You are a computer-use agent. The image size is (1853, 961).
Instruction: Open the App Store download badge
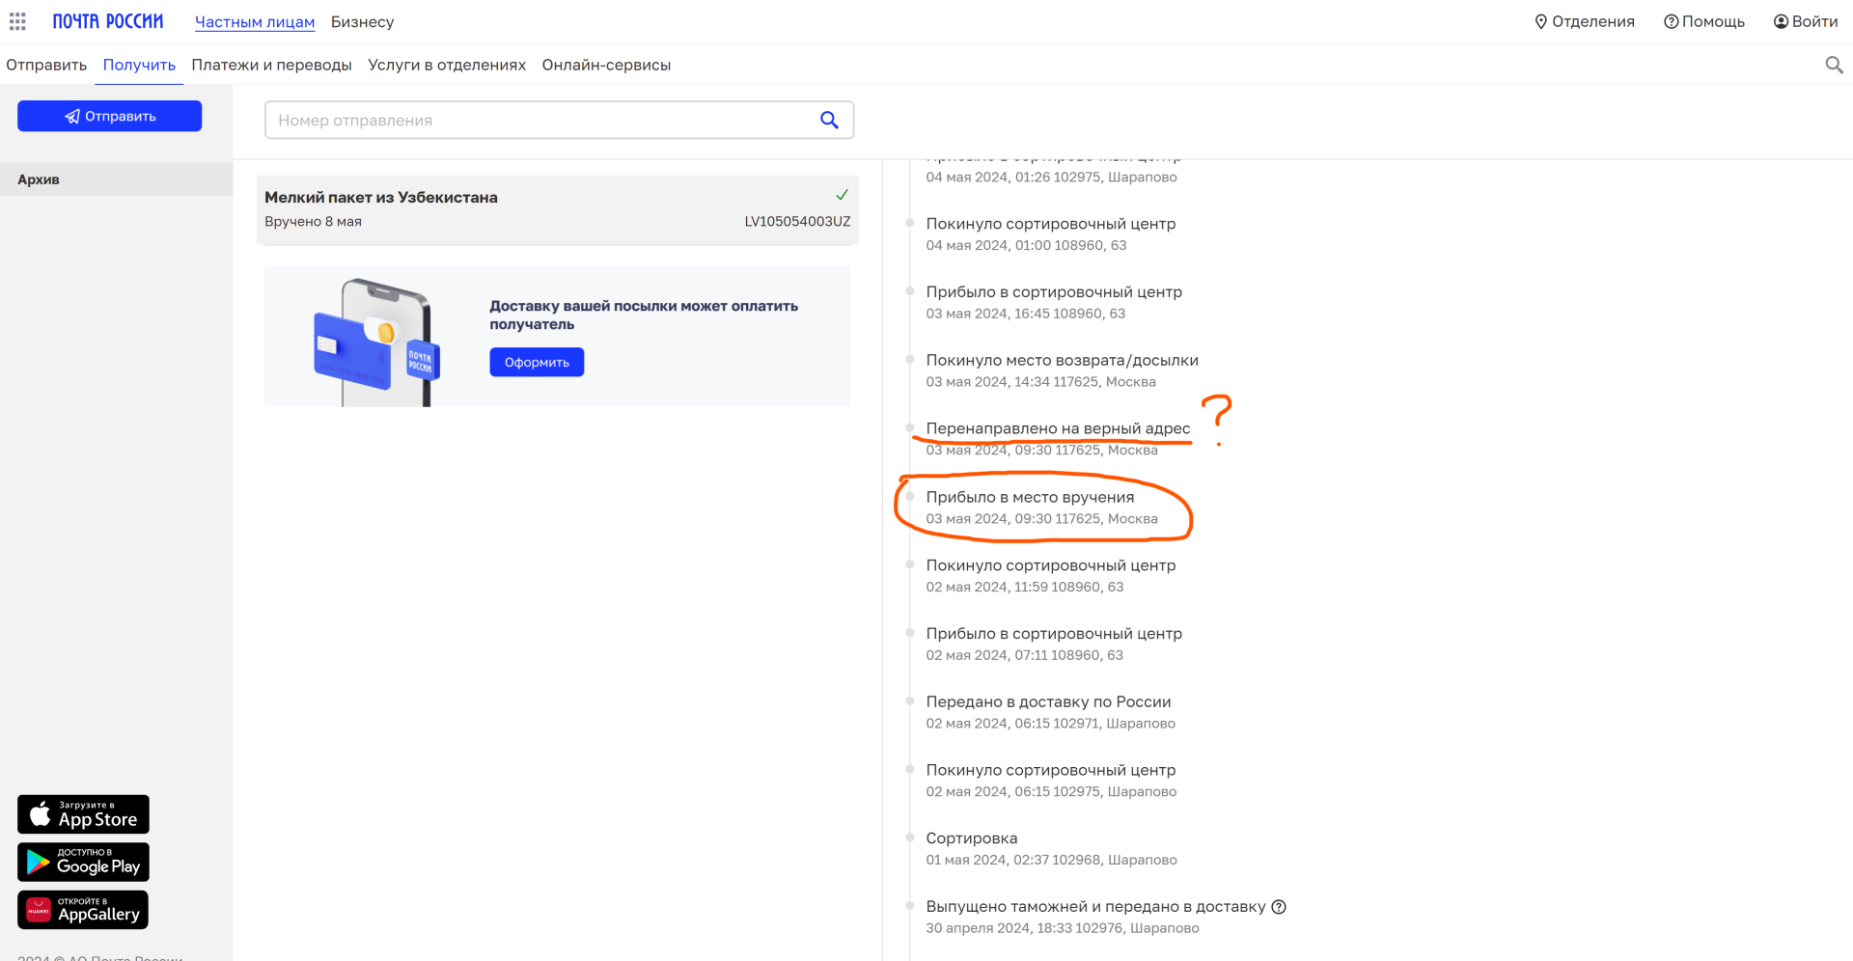click(x=83, y=814)
